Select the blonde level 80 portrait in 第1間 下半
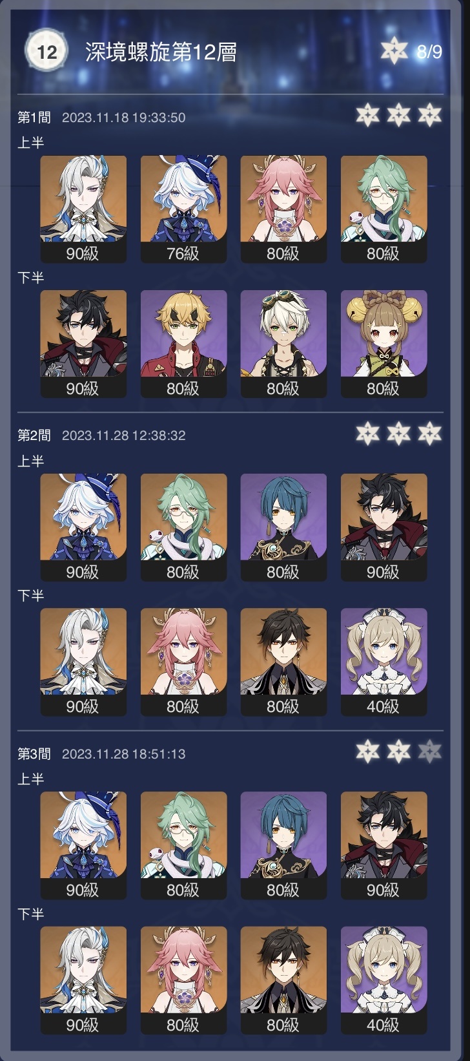Image resolution: width=470 pixels, height=1061 pixels. point(183,344)
